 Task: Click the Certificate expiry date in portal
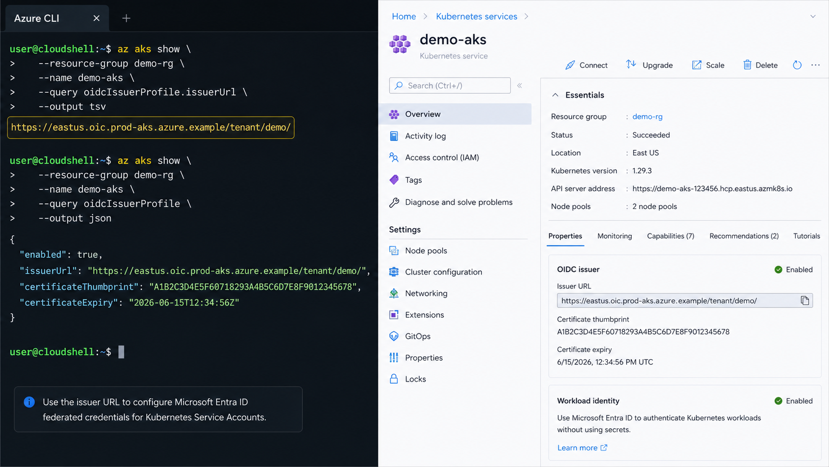pos(605,362)
